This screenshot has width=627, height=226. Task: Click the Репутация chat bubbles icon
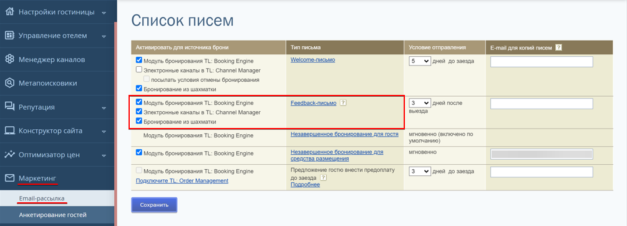(9, 107)
